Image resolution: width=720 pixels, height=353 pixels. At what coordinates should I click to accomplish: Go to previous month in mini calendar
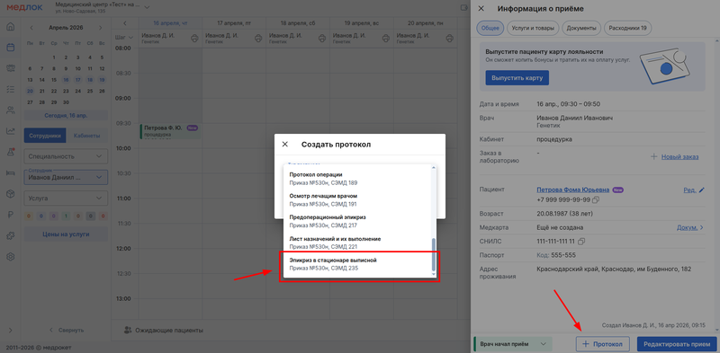click(31, 28)
